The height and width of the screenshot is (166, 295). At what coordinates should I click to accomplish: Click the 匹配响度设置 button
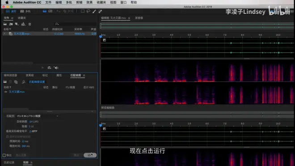[x=37, y=82]
